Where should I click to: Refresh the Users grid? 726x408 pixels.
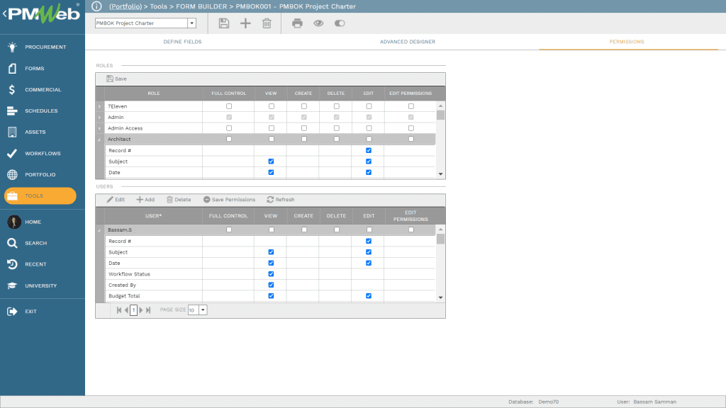(281, 200)
